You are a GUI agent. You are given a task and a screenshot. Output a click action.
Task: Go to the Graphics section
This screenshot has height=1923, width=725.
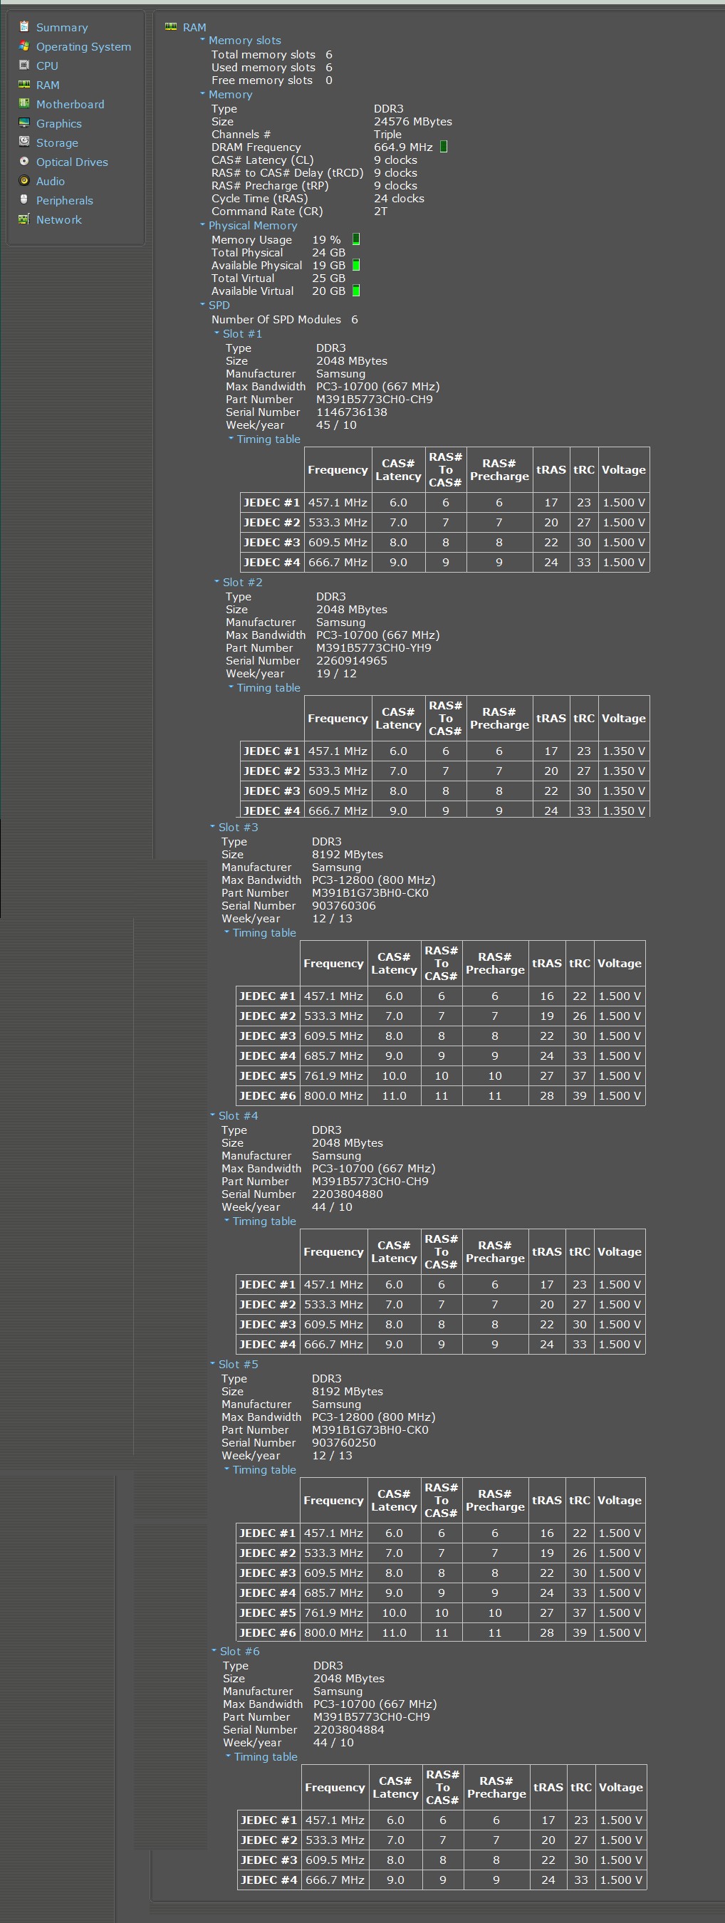(x=59, y=124)
